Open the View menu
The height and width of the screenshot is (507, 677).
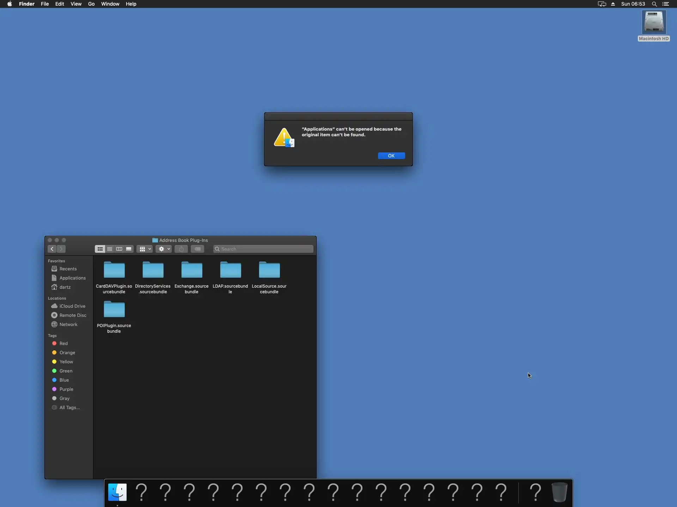click(x=76, y=4)
